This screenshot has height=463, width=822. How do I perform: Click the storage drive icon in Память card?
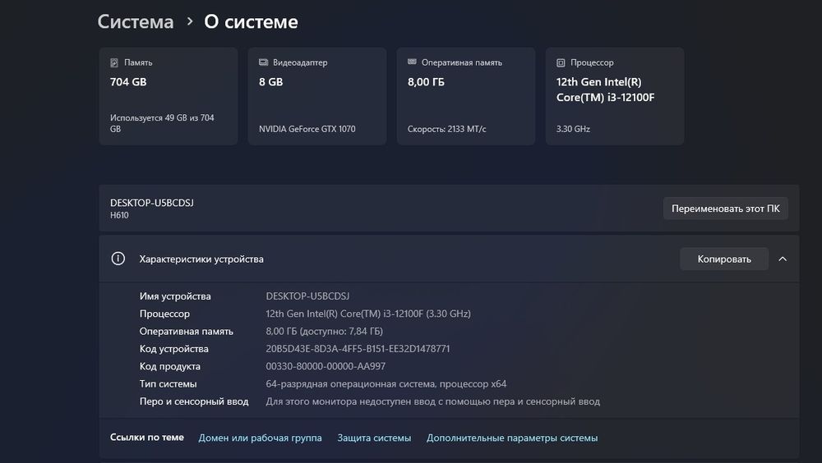[x=114, y=63]
